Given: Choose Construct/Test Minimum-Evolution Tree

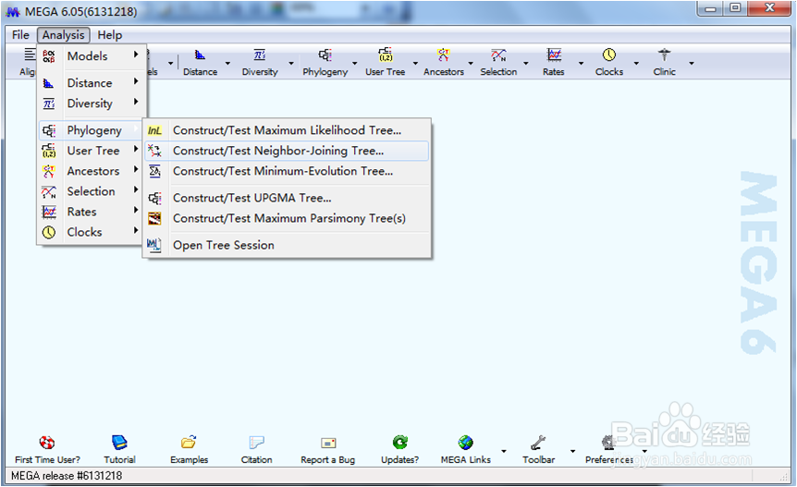Looking at the screenshot, I should coord(287,171).
